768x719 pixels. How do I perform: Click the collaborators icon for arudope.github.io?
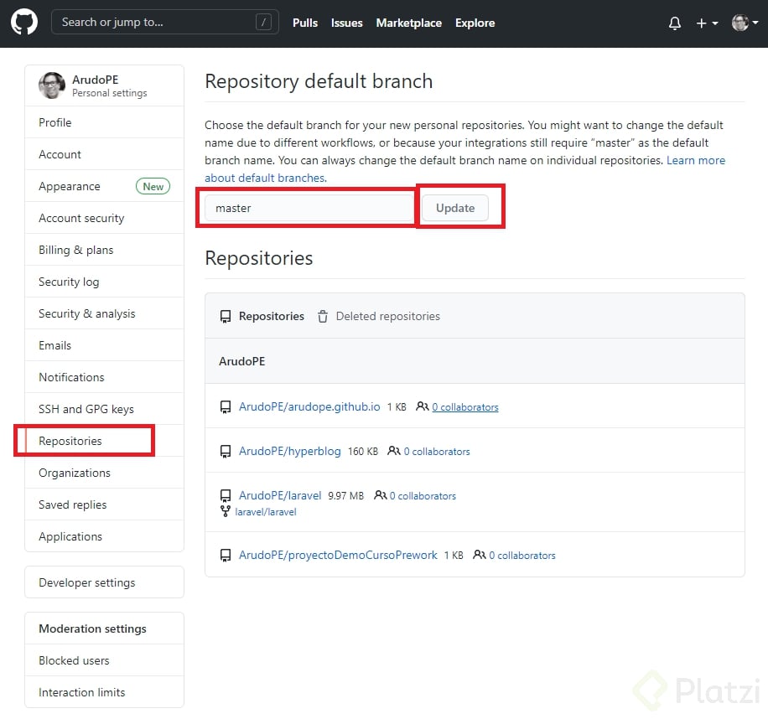pos(422,406)
